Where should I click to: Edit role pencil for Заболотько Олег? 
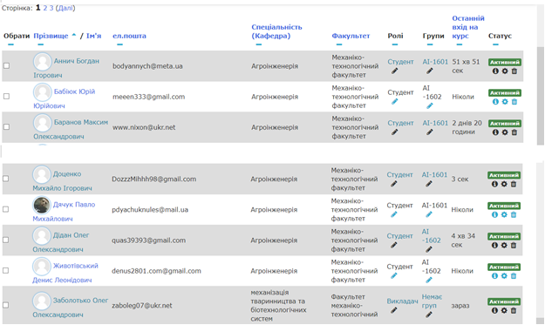click(393, 310)
